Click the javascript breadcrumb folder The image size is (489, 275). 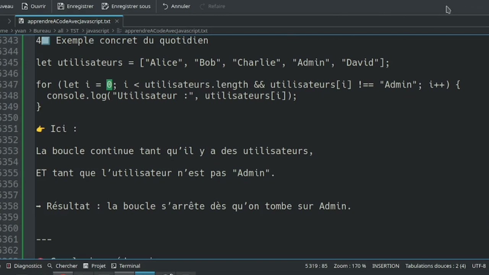tap(97, 31)
